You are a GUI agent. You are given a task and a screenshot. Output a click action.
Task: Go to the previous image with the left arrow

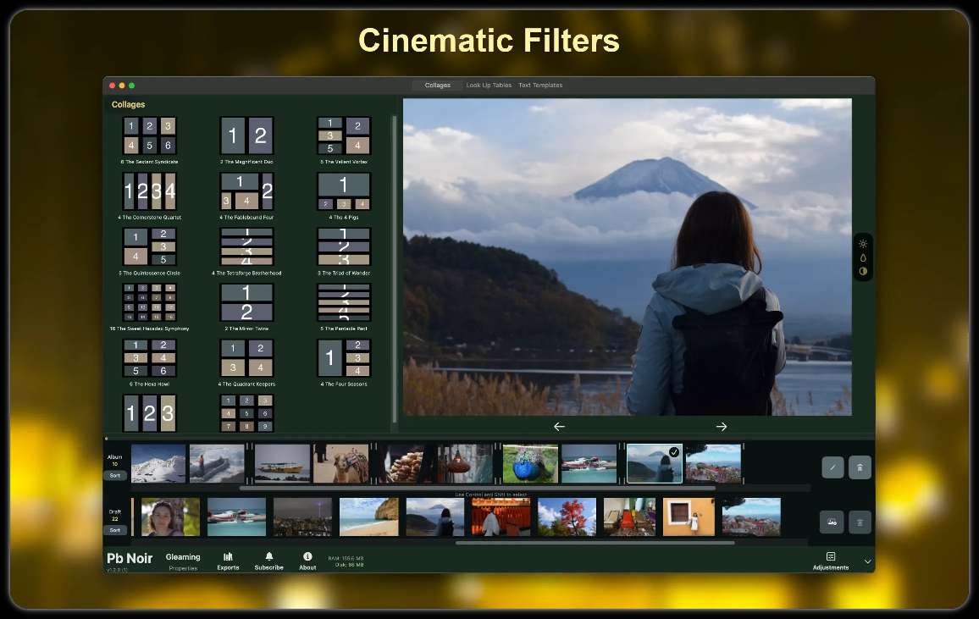click(559, 427)
